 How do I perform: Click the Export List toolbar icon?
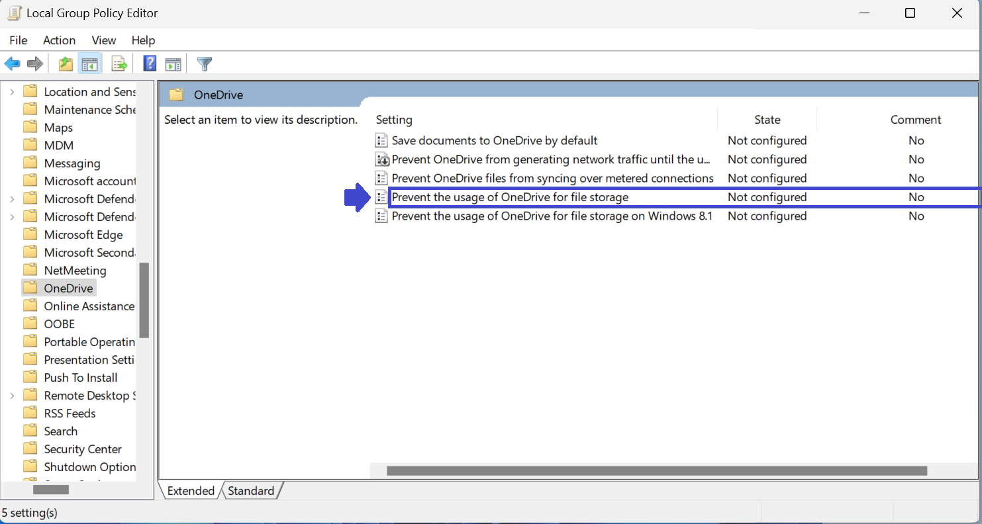coord(119,64)
